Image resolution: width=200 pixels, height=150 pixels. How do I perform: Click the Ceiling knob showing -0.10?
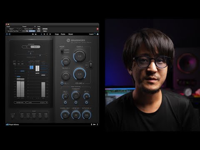pyautogui.click(x=80, y=74)
